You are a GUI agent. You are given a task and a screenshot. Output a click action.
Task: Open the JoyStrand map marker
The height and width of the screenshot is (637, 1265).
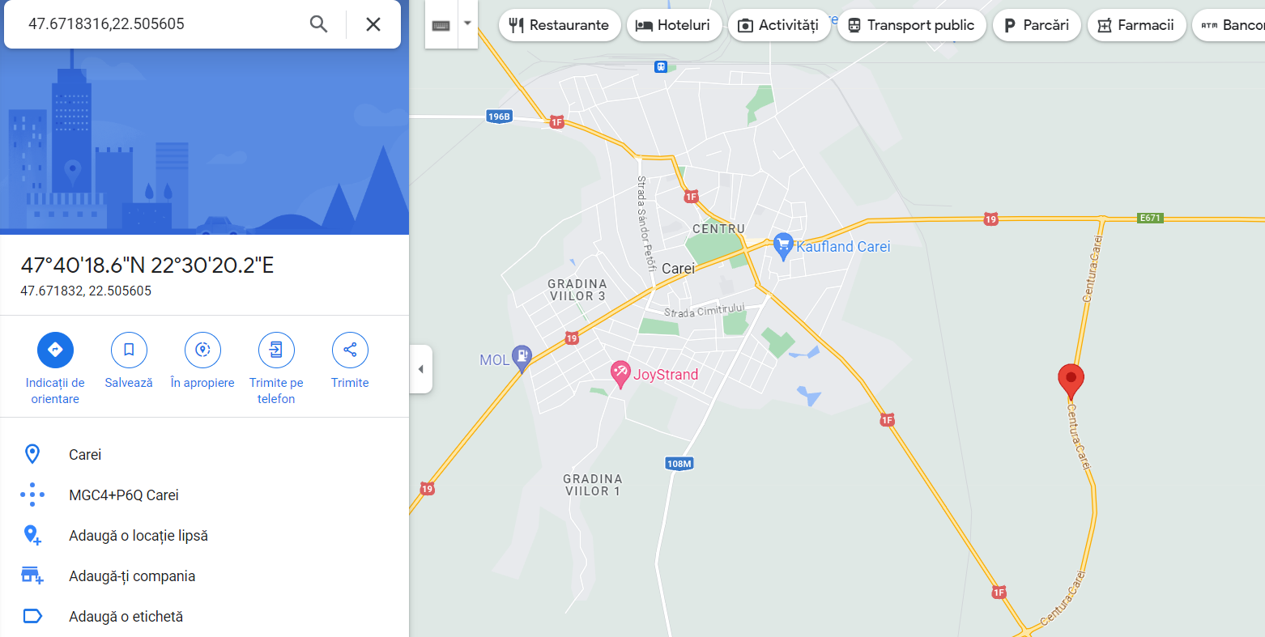[x=620, y=374]
